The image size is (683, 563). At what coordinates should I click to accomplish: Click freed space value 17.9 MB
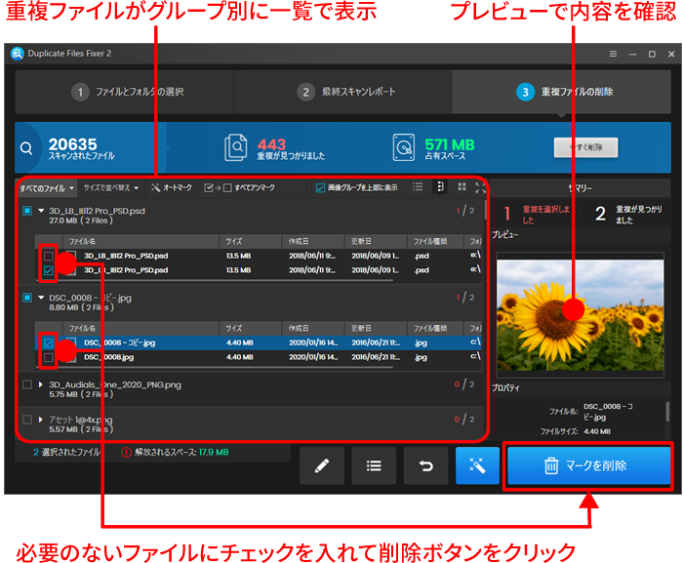click(x=214, y=453)
